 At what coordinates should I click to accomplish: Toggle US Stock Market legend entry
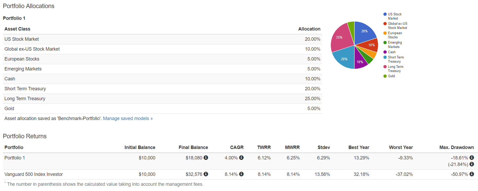coord(394,16)
